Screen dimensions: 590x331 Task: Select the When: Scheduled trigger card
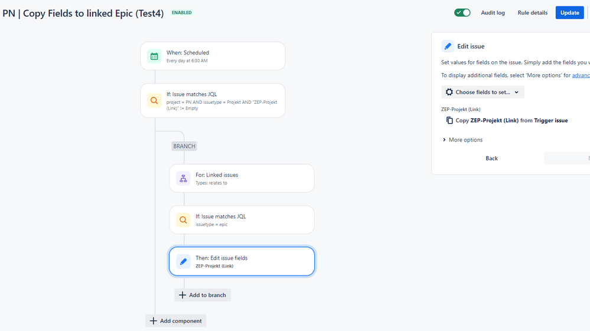[213, 56]
